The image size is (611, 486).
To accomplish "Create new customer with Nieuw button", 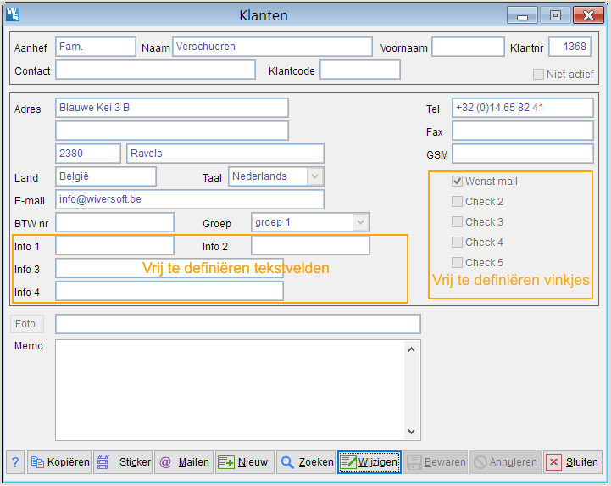I will tap(244, 462).
